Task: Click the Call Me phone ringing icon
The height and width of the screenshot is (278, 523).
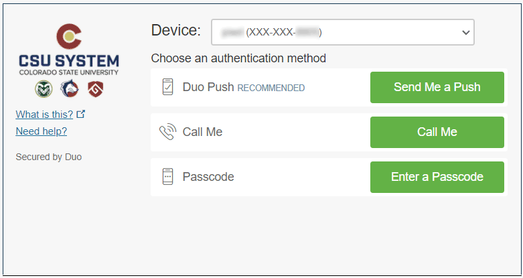Action: [167, 132]
